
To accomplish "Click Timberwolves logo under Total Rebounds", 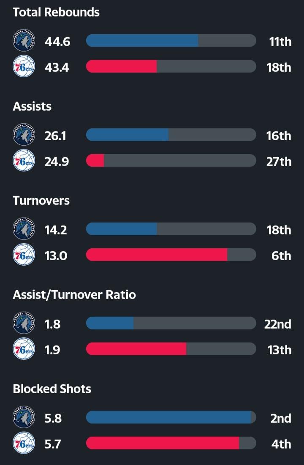I will 24,41.
